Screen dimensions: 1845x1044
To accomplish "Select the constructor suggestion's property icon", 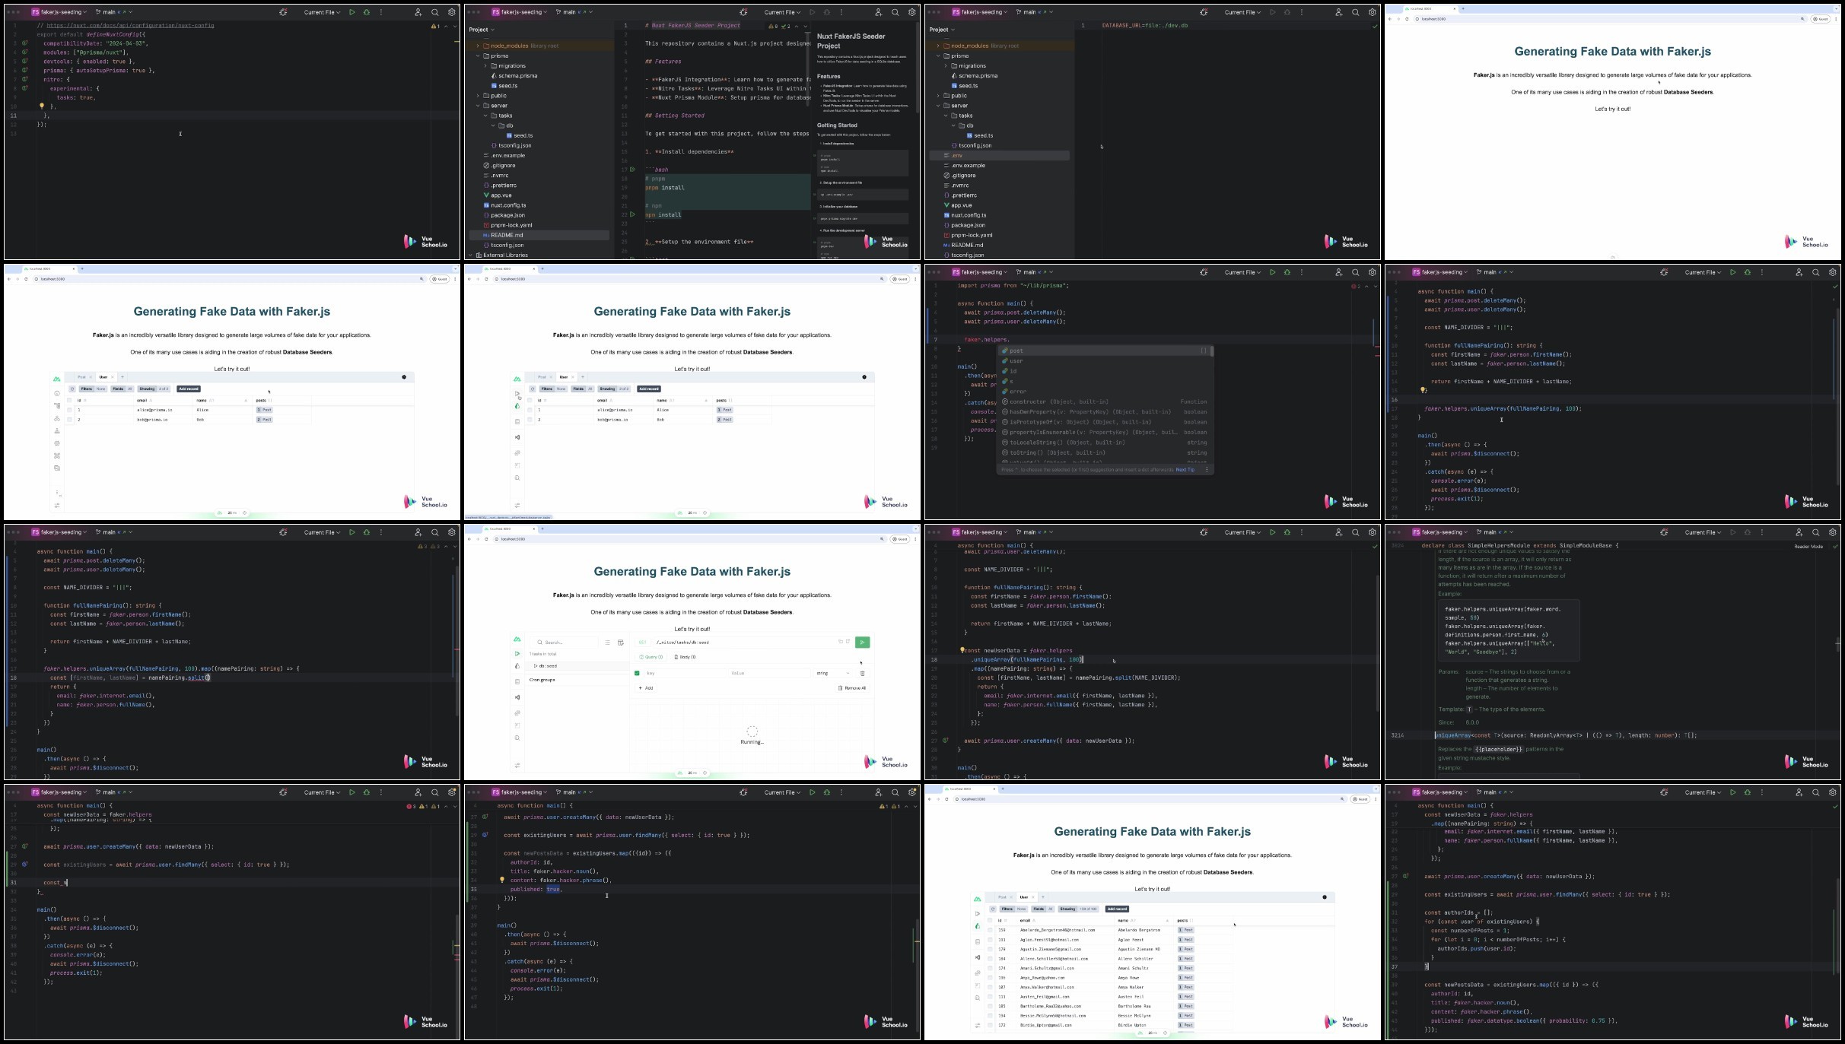I will coord(1004,402).
